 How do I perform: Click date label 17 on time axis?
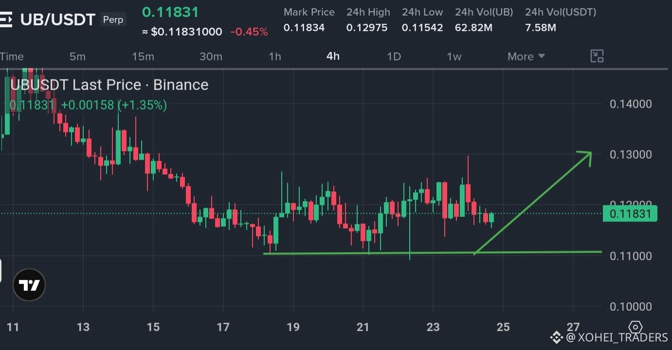[x=223, y=327]
